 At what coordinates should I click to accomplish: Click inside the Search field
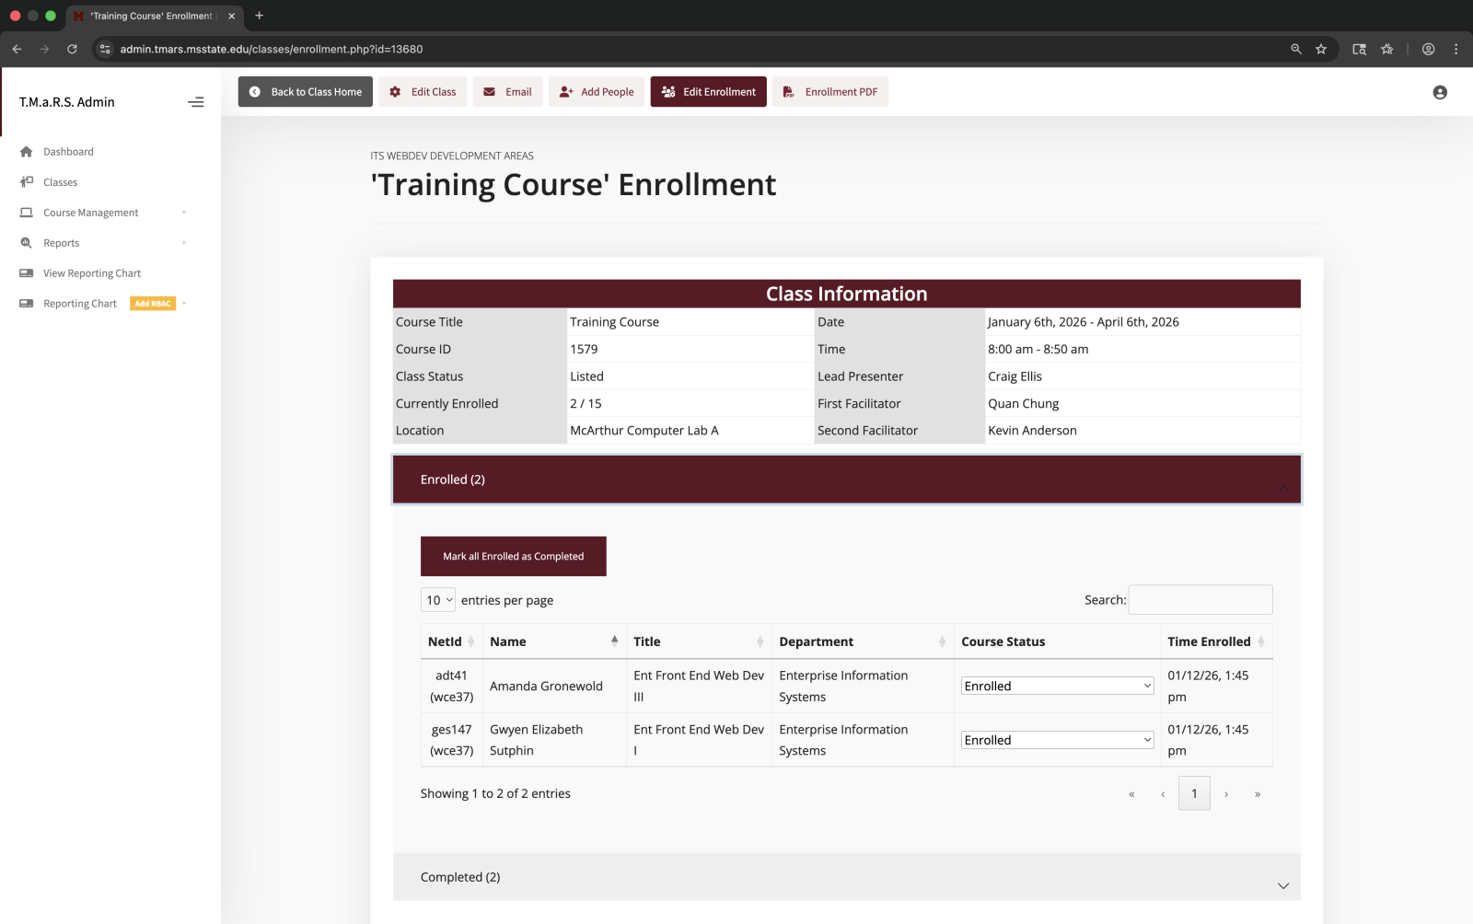coord(1200,599)
